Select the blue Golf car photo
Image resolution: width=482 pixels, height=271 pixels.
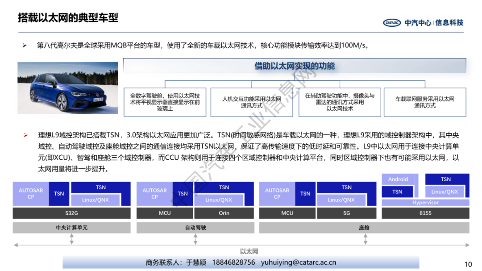(x=68, y=88)
